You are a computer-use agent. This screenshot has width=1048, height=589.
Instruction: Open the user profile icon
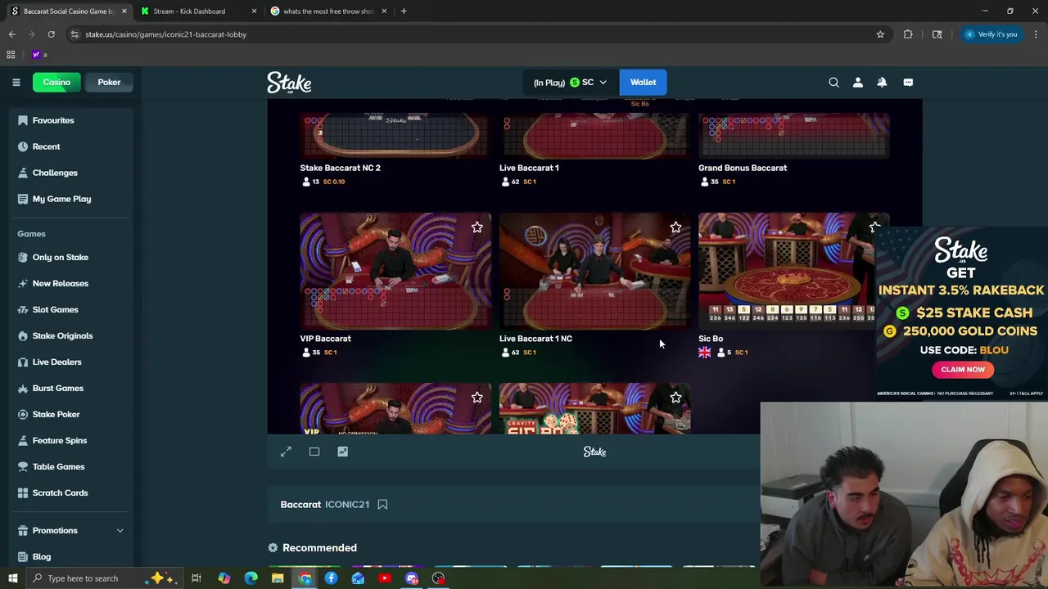coord(858,82)
